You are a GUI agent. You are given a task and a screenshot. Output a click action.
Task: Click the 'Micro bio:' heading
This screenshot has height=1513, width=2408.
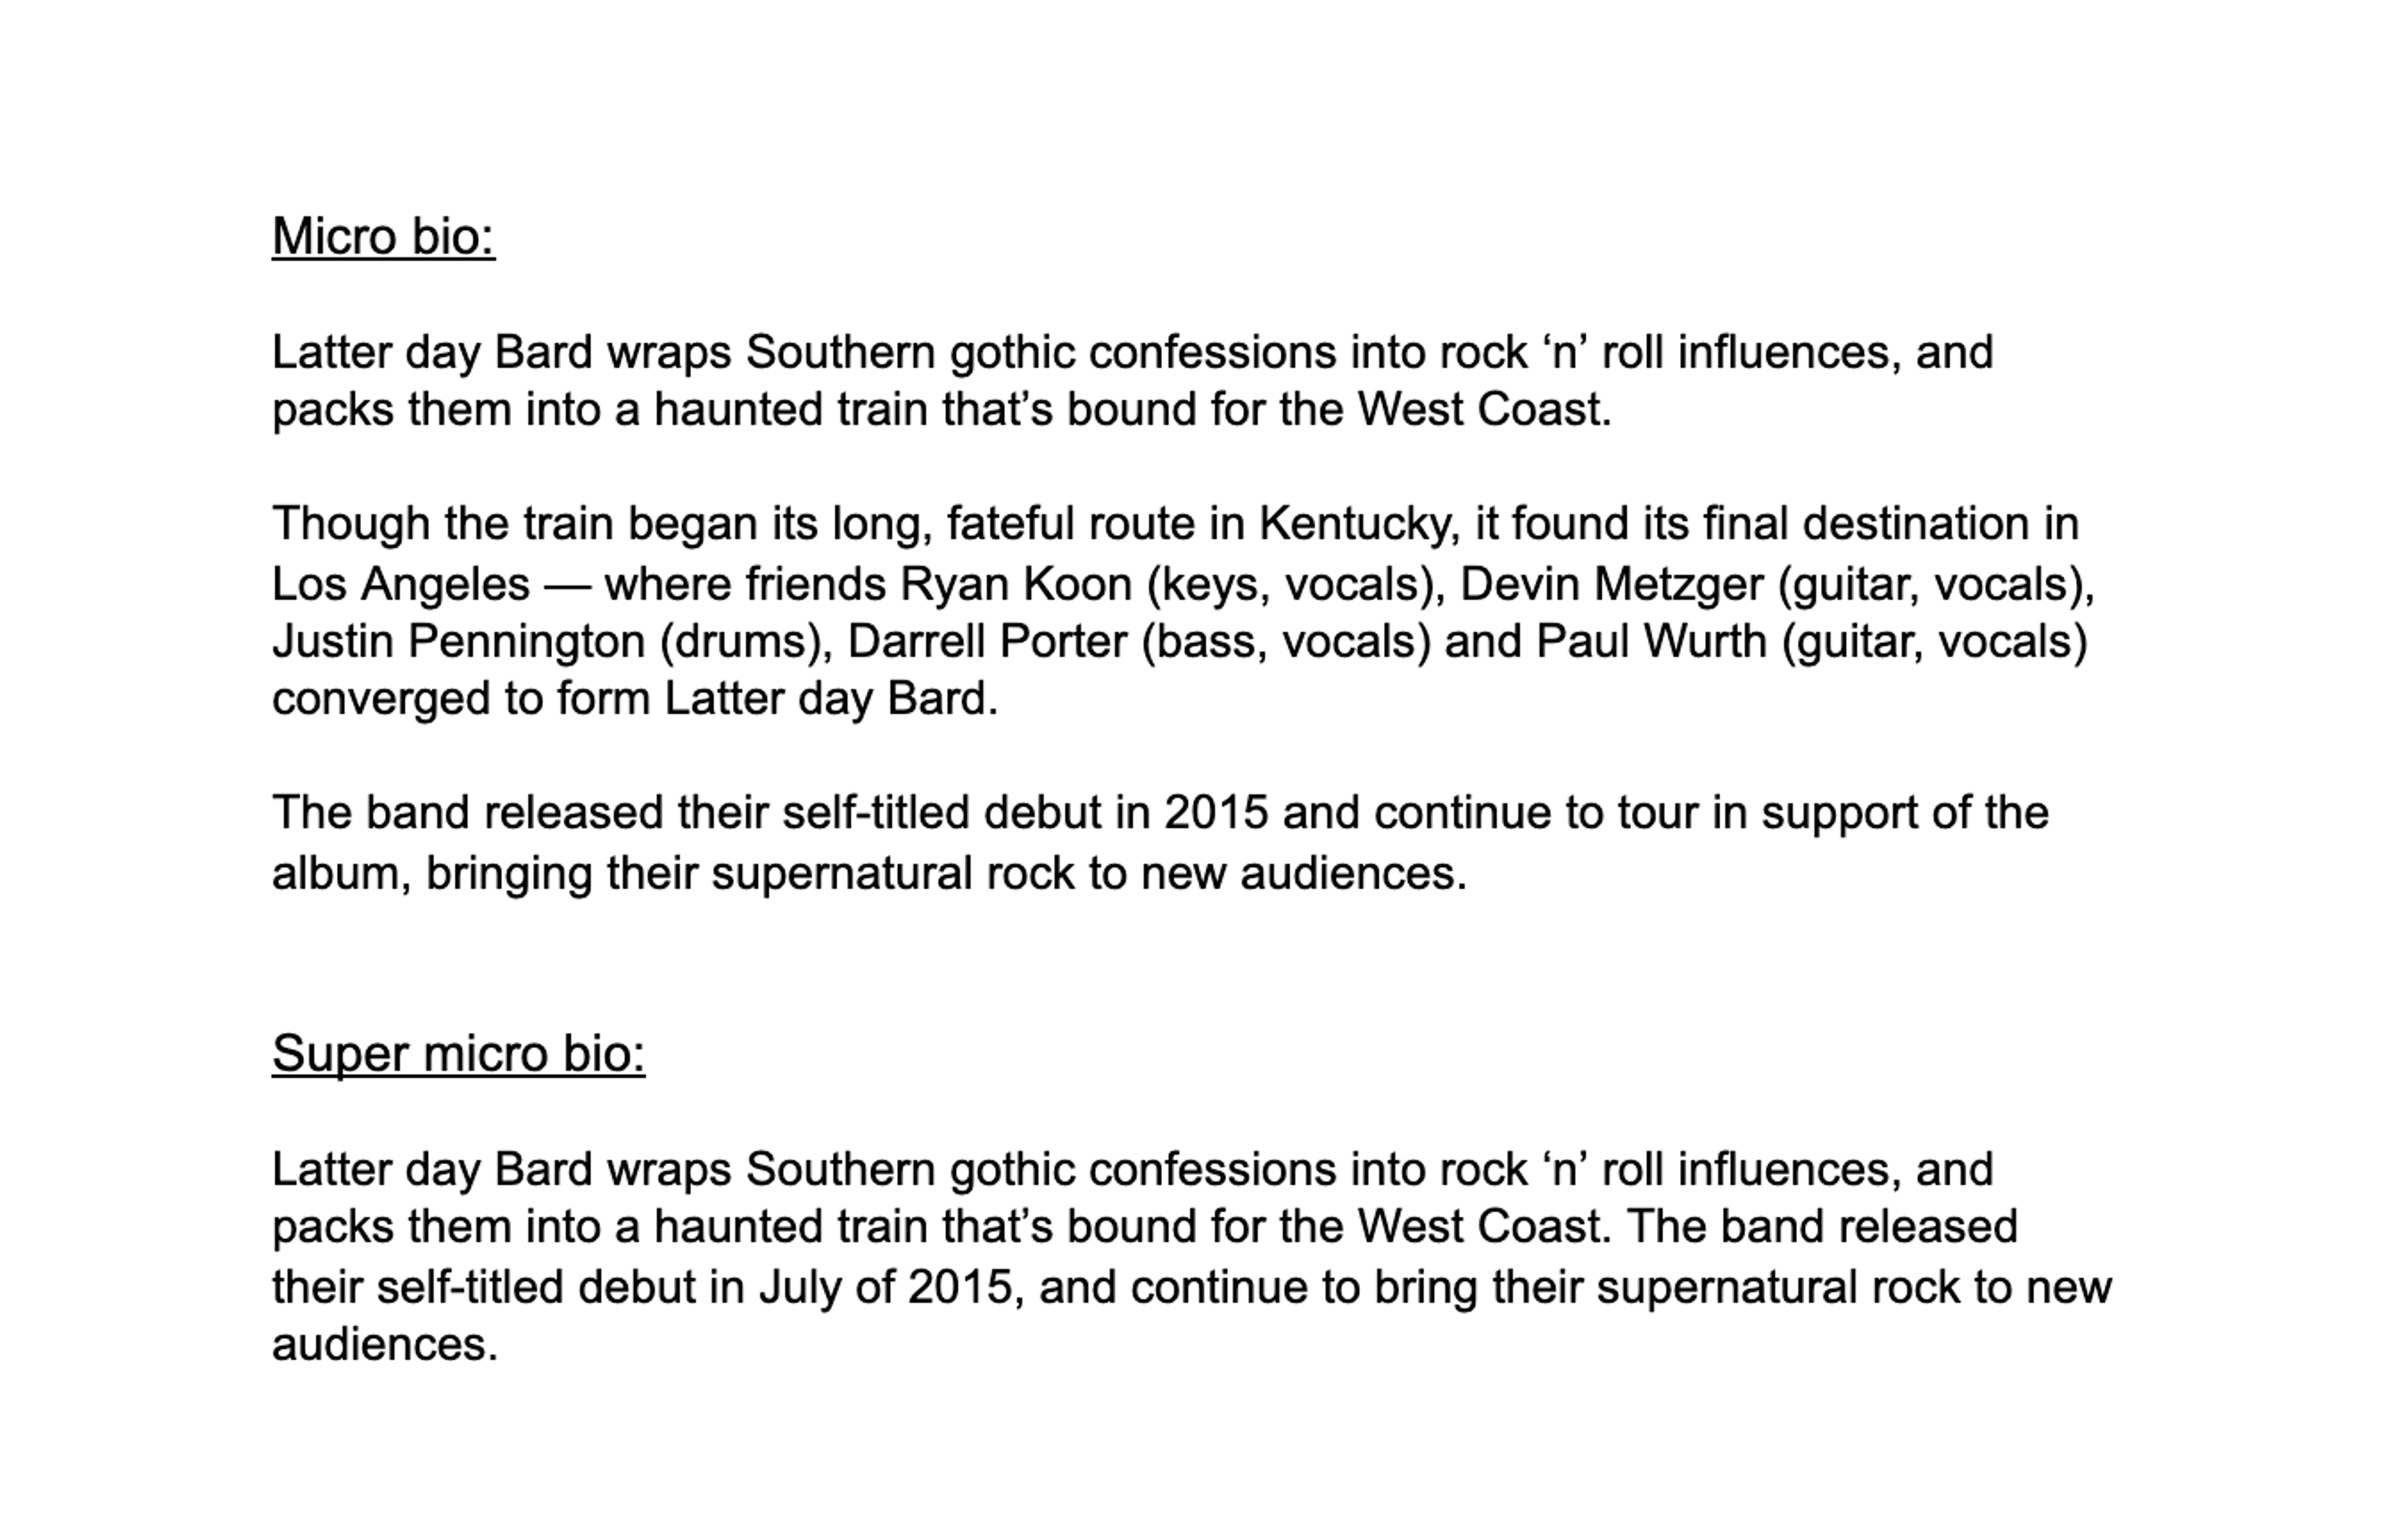pyautogui.click(x=383, y=237)
